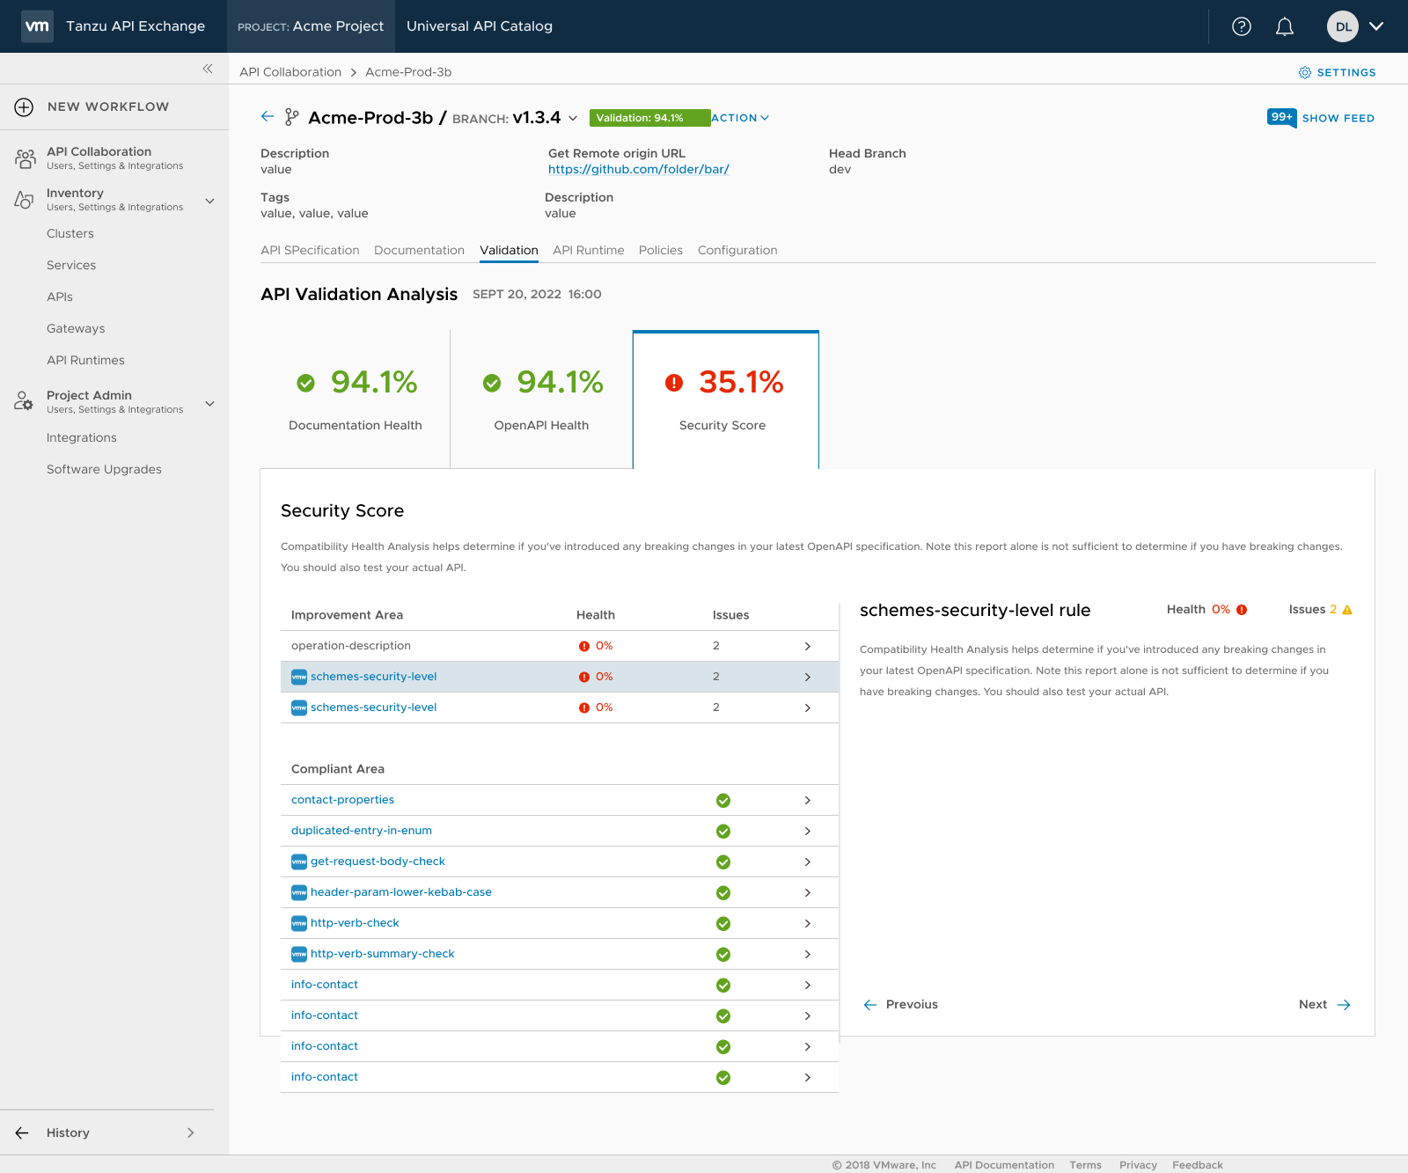Click the Next navigation link
This screenshot has height=1173, width=1408.
(x=1324, y=1004)
